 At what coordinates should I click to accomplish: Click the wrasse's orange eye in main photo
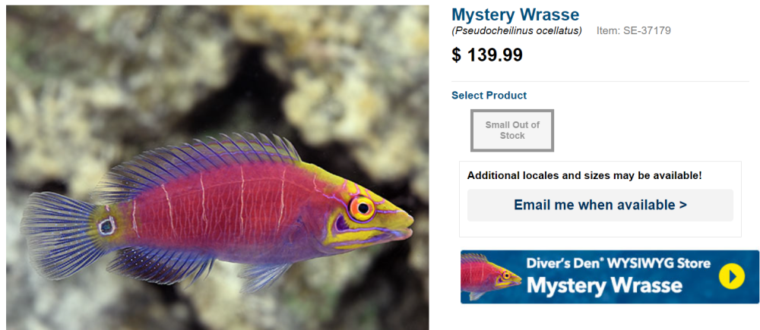tap(362, 209)
